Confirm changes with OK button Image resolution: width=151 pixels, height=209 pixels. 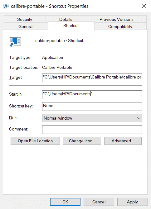65,202
